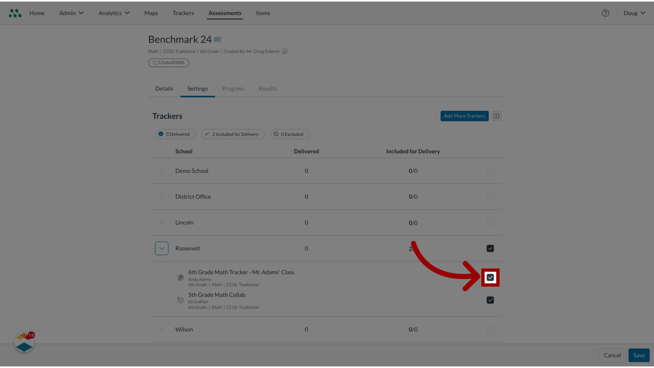Switch to the Progress tab

coord(233,88)
